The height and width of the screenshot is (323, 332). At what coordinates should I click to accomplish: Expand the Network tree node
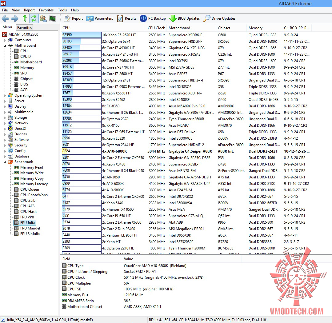click(x=5, y=123)
